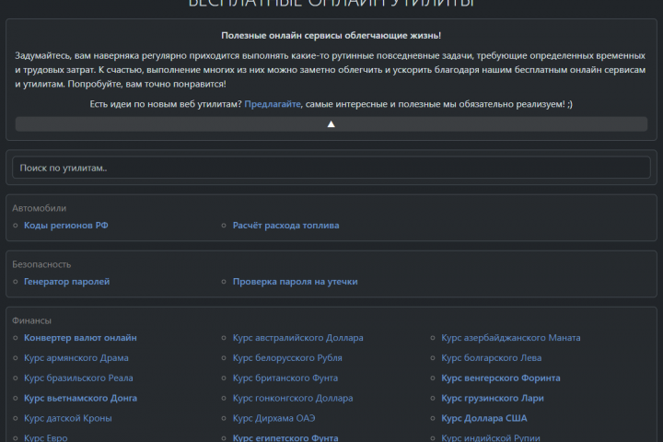Image resolution: width=663 pixels, height=442 pixels.
Task: Open the Генератор паролей tool
Action: pyautogui.click(x=66, y=282)
